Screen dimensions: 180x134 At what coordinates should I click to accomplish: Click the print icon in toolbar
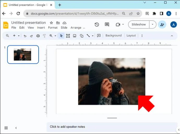(x=38, y=36)
